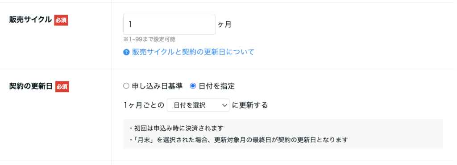Screen dimensions: 457x165
Task: Focus the 販売サイクル month input field
Action: point(169,24)
